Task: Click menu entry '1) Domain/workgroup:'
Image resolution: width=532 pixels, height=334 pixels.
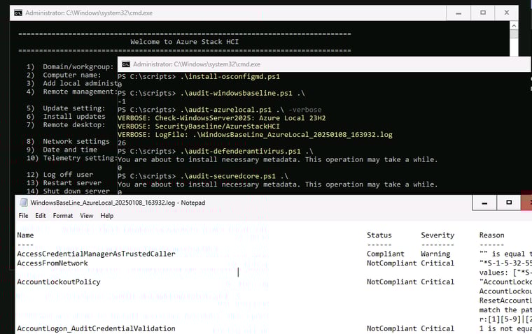Action: coord(70,67)
